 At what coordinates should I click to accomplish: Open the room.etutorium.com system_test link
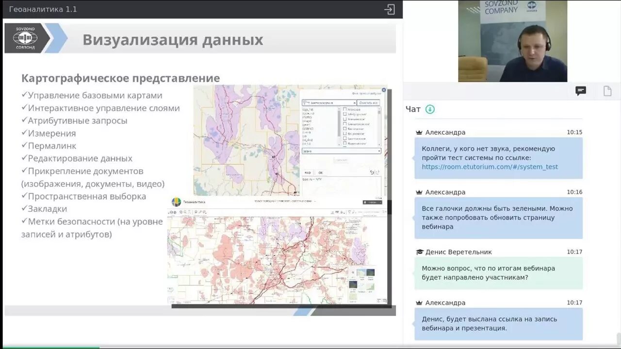click(x=490, y=167)
